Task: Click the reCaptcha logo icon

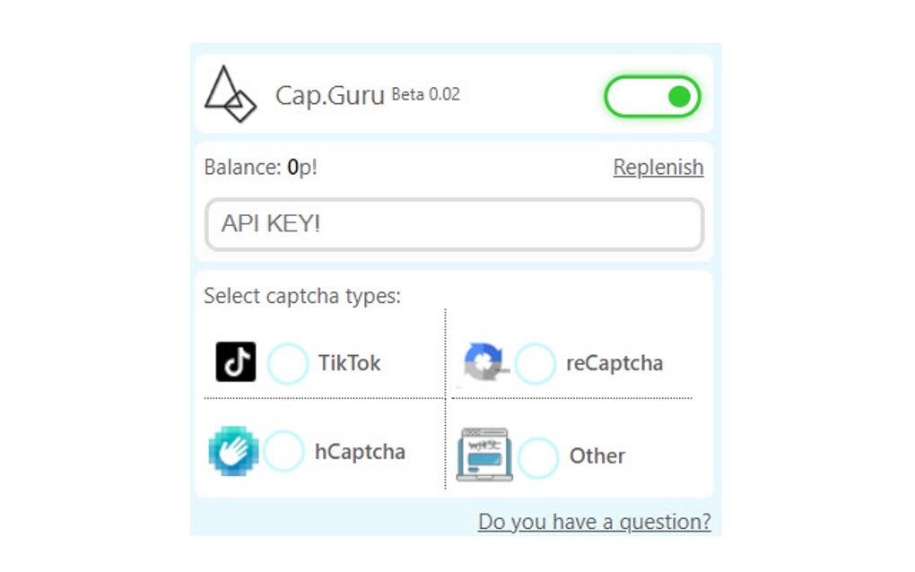Action: tap(485, 362)
